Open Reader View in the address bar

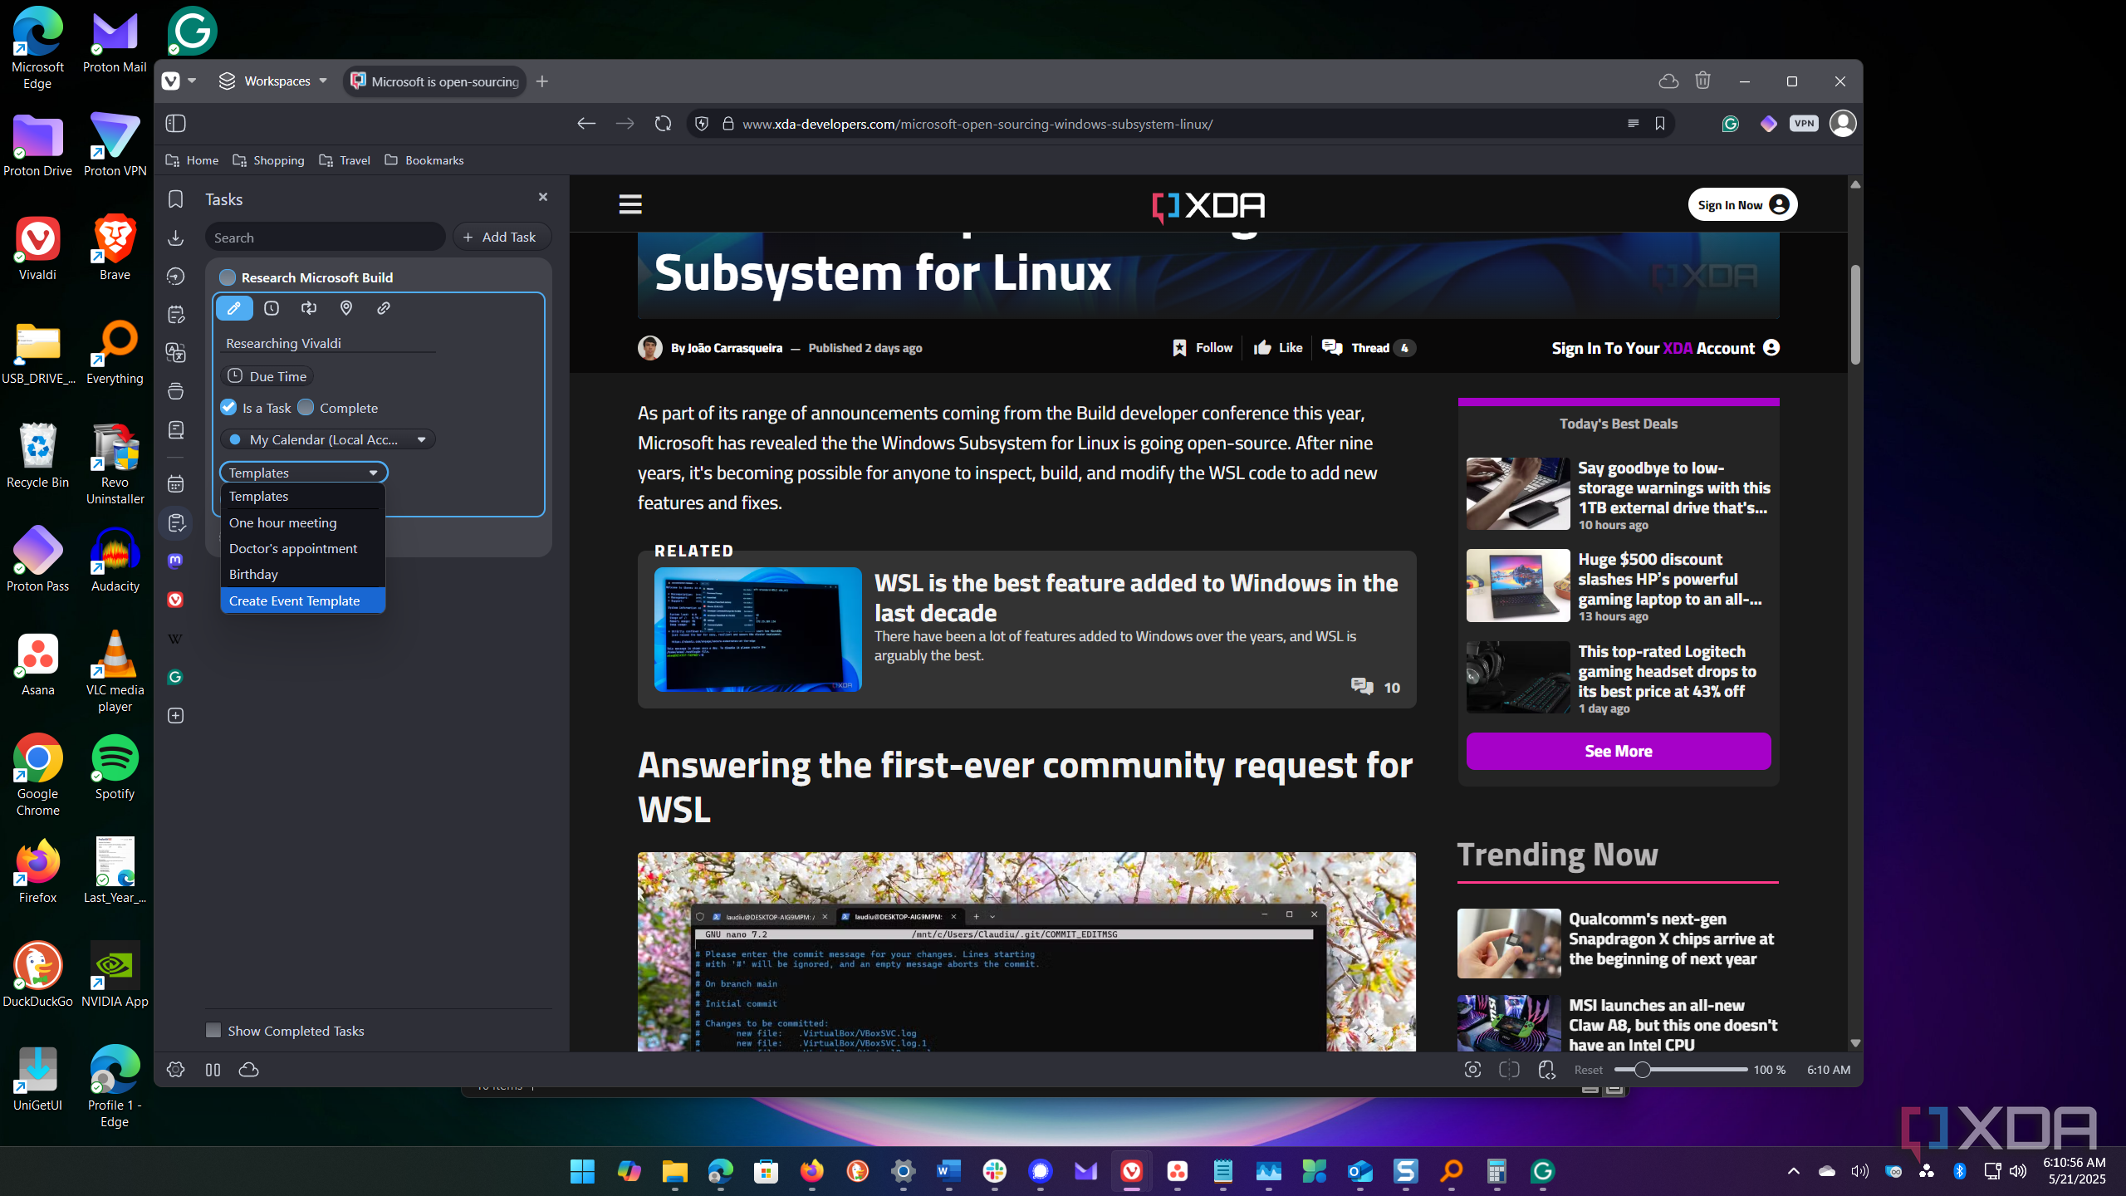[x=1633, y=124]
